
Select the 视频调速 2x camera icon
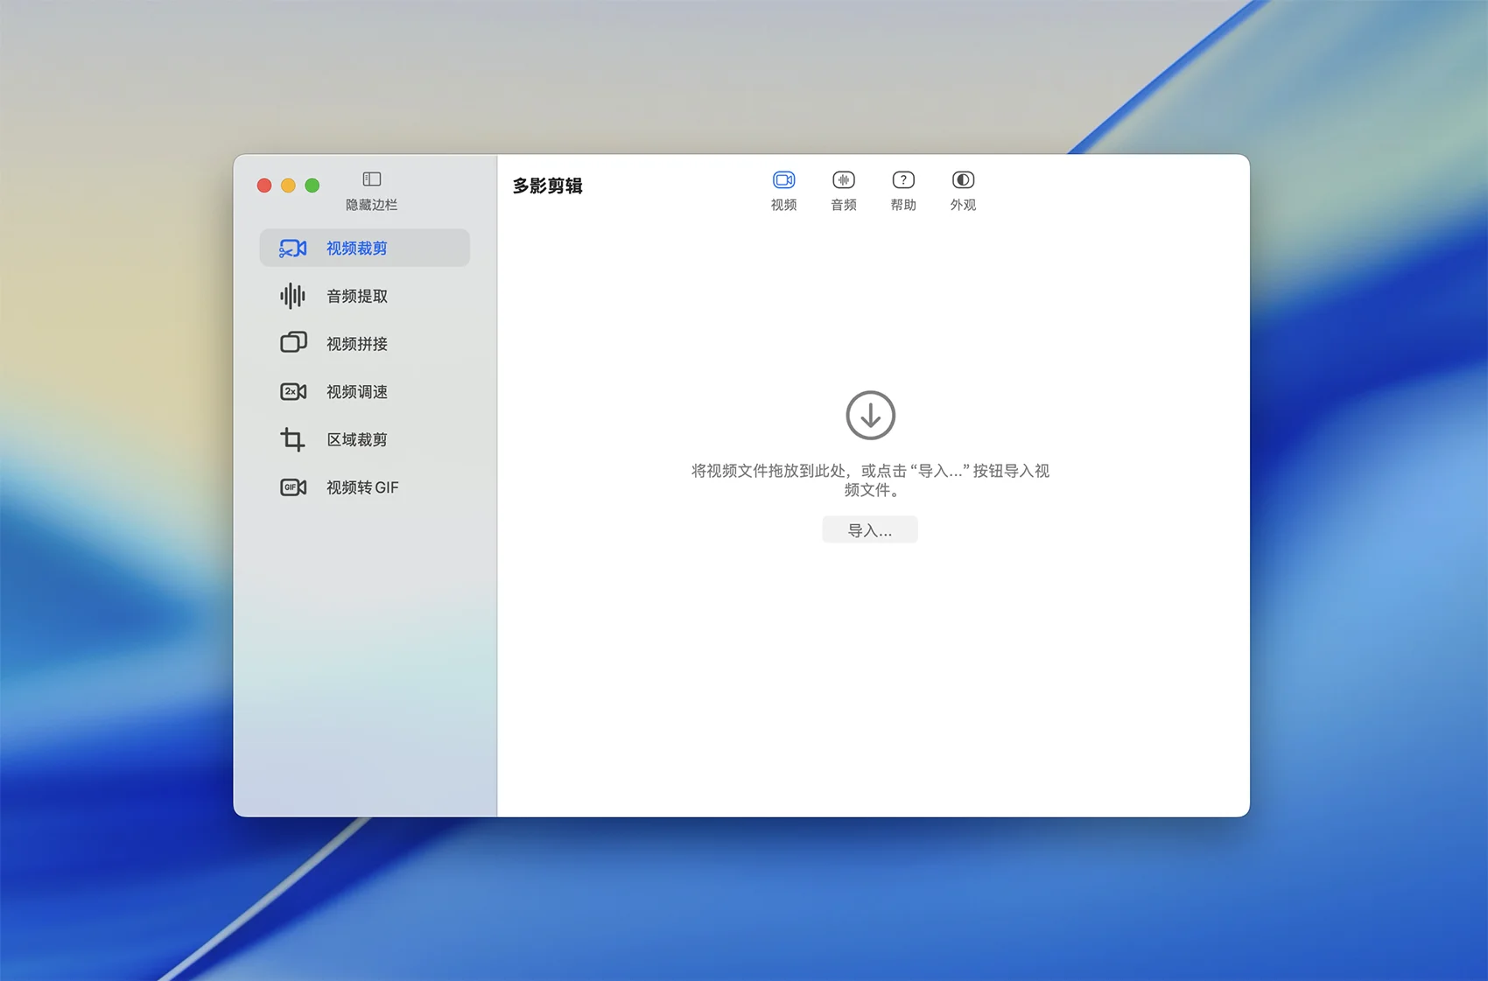click(292, 391)
